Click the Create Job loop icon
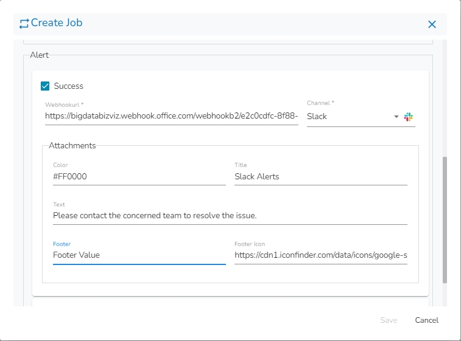Image resolution: width=461 pixels, height=341 pixels. (x=24, y=24)
